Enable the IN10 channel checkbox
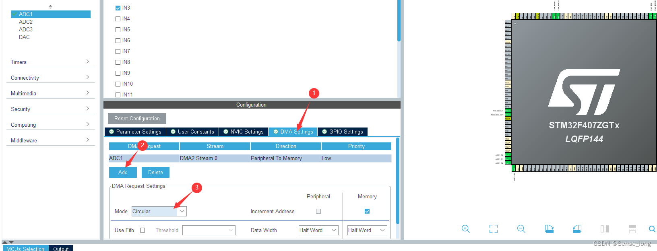Screen dimensions: 657x251 tap(118, 84)
